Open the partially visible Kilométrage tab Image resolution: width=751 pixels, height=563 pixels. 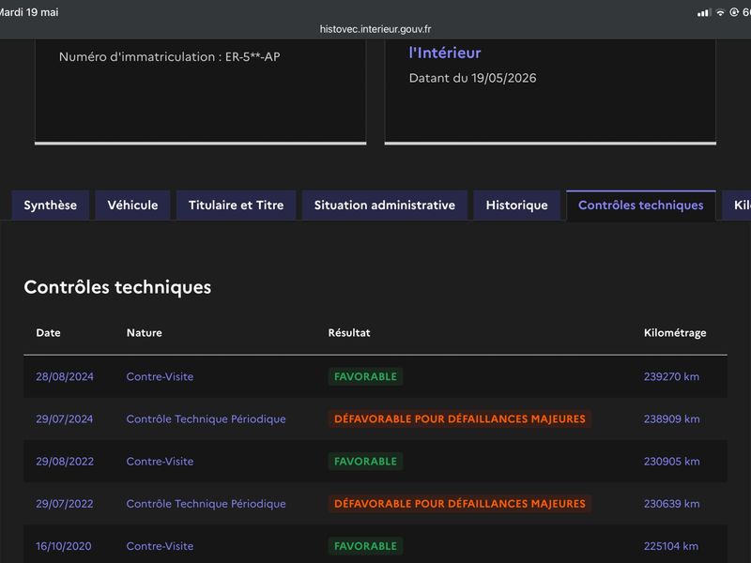pyautogui.click(x=737, y=205)
